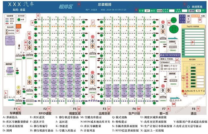Screen dimensions: 208x134
Task: Select transfer machine 6 circle in the layout
Action: coord(163,86)
